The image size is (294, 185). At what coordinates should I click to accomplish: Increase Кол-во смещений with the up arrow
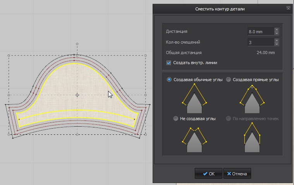coord(277,40)
